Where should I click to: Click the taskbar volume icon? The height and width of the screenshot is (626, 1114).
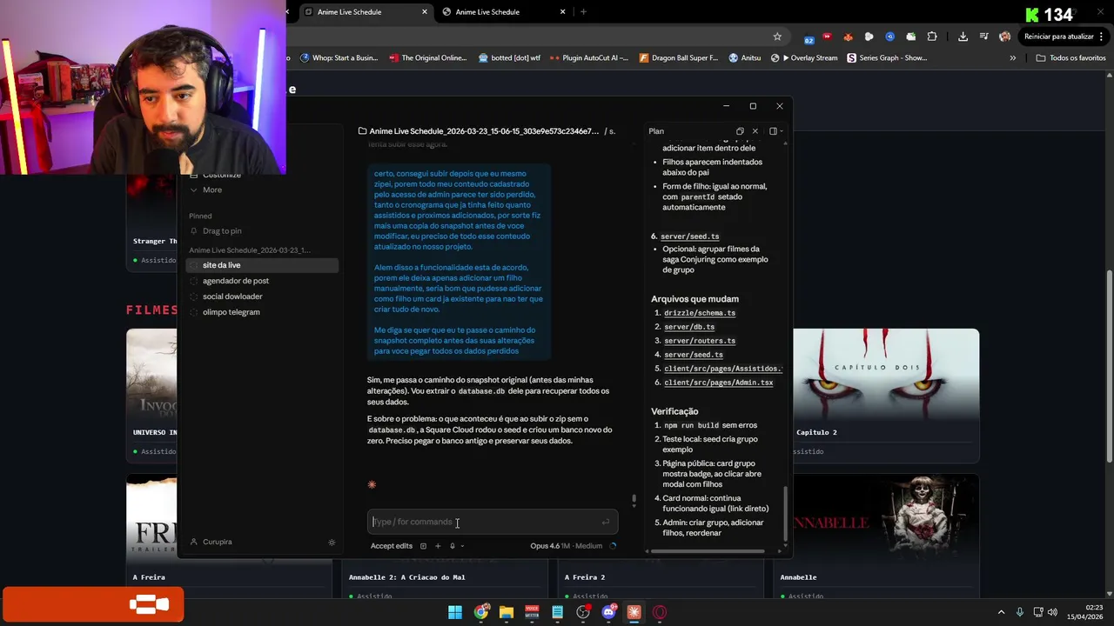coord(1052,612)
